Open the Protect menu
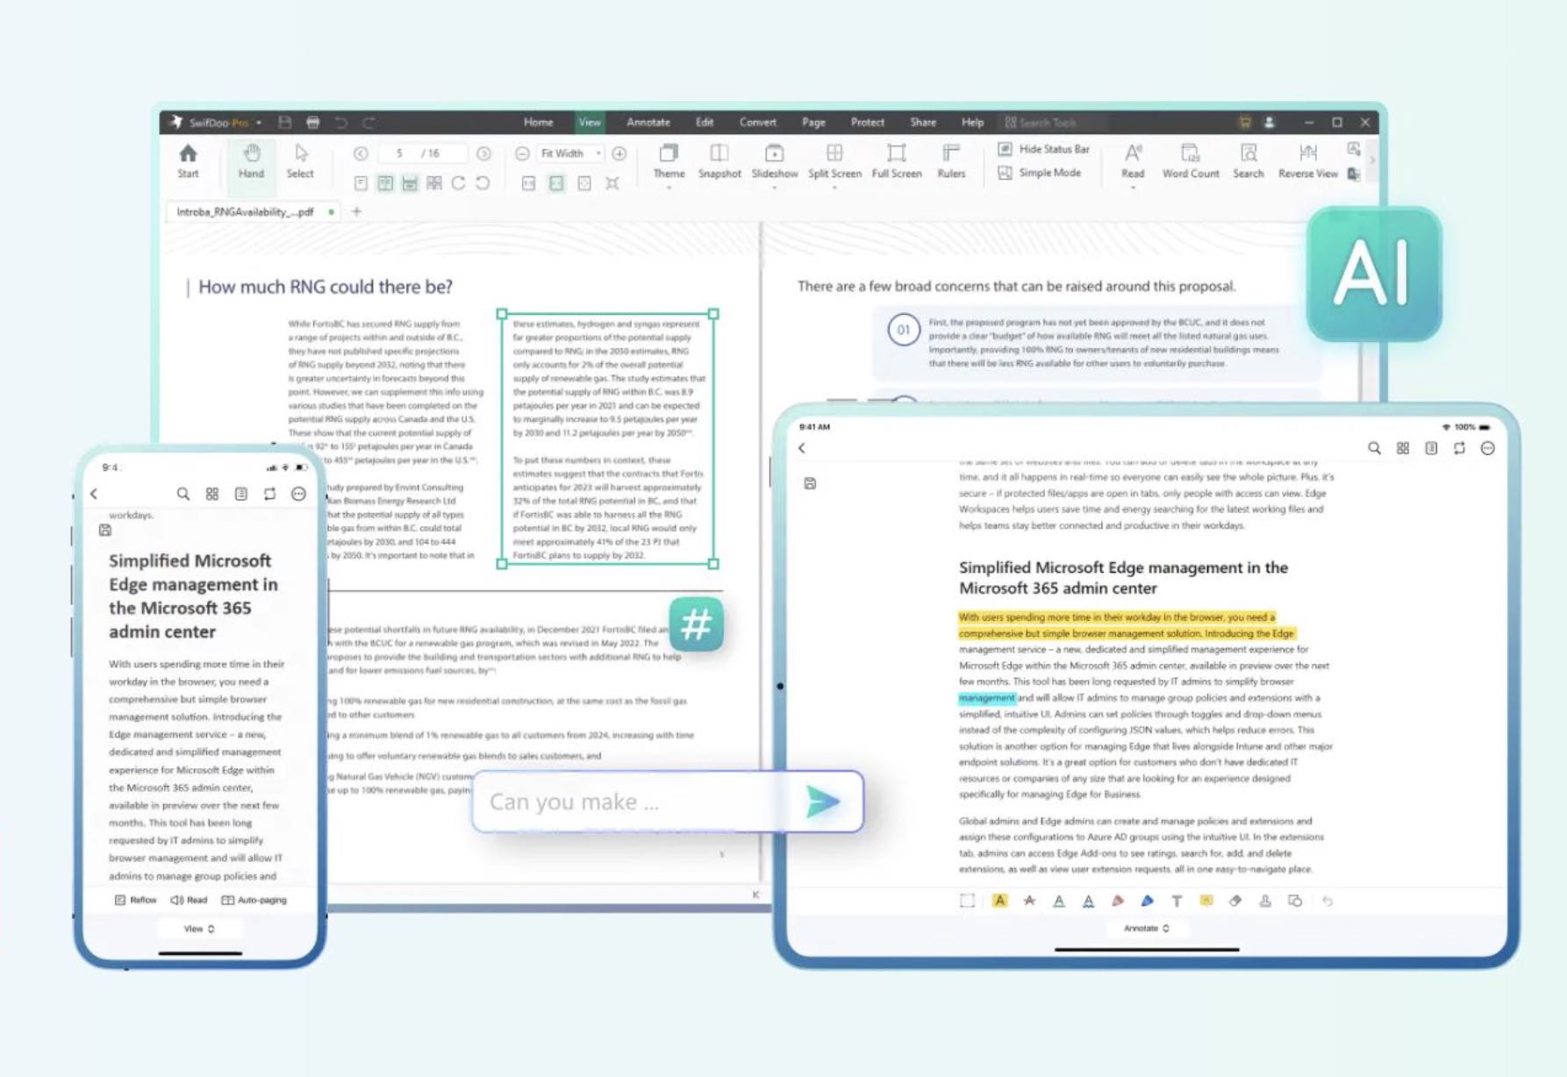 click(x=867, y=122)
